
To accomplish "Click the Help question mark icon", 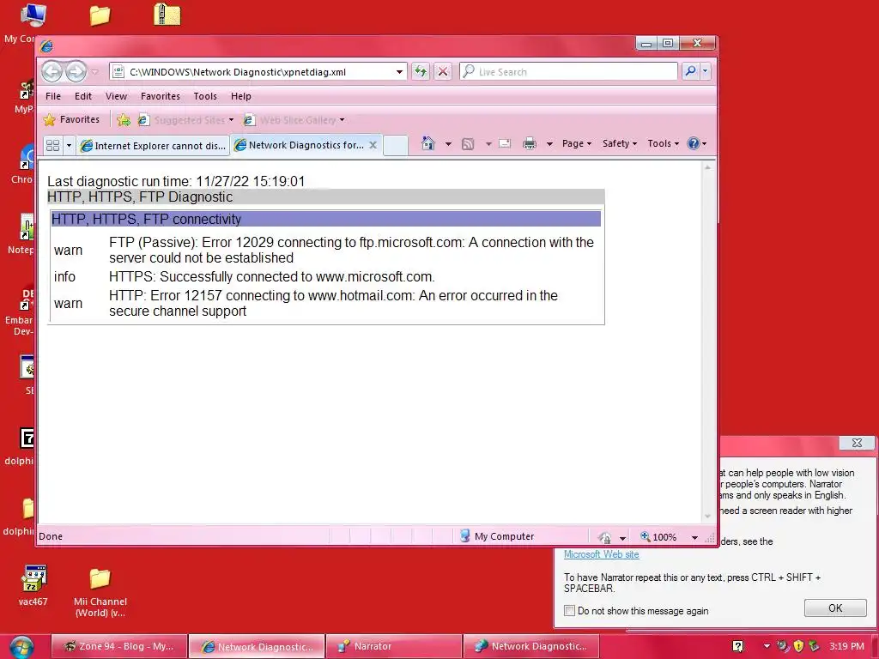I will click(694, 143).
